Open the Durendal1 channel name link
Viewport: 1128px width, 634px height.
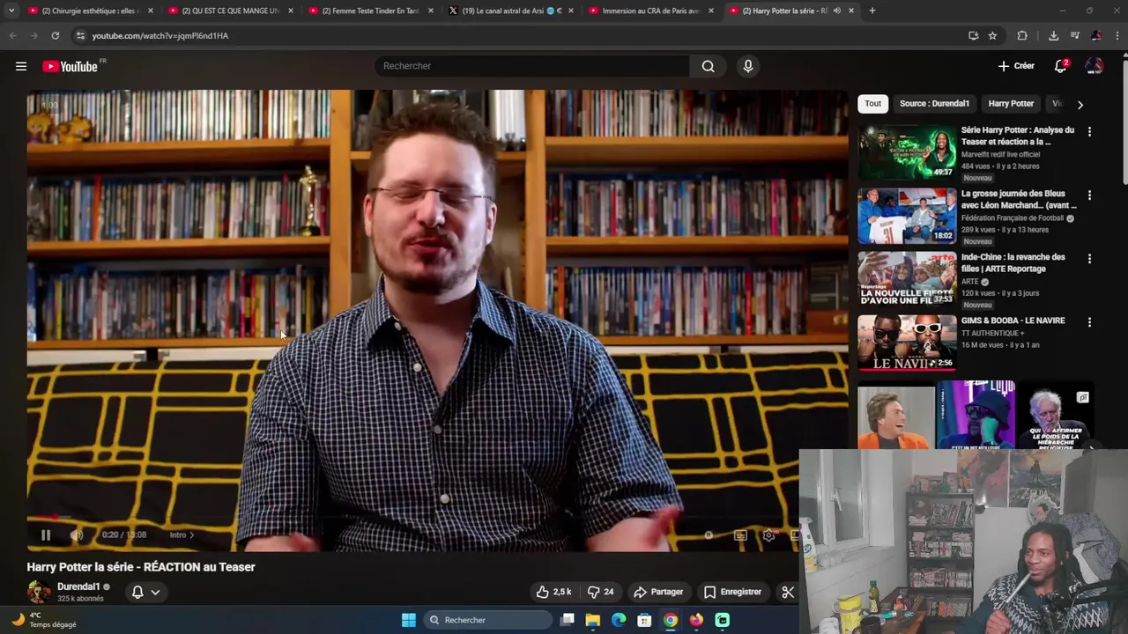(x=78, y=586)
